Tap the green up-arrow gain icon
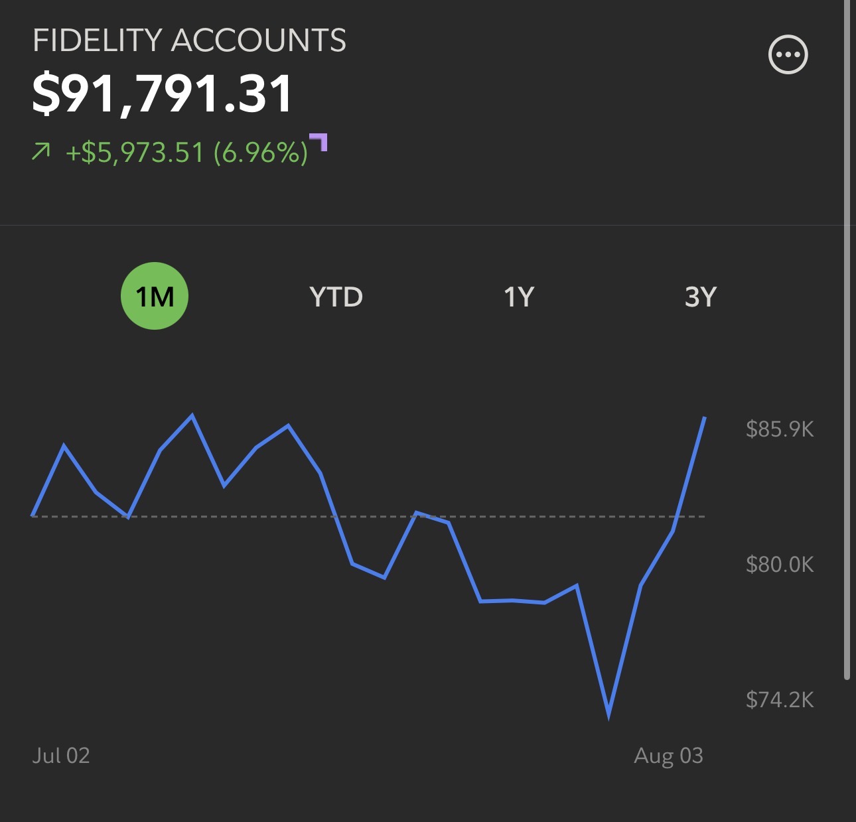The height and width of the screenshot is (822, 856). point(41,153)
